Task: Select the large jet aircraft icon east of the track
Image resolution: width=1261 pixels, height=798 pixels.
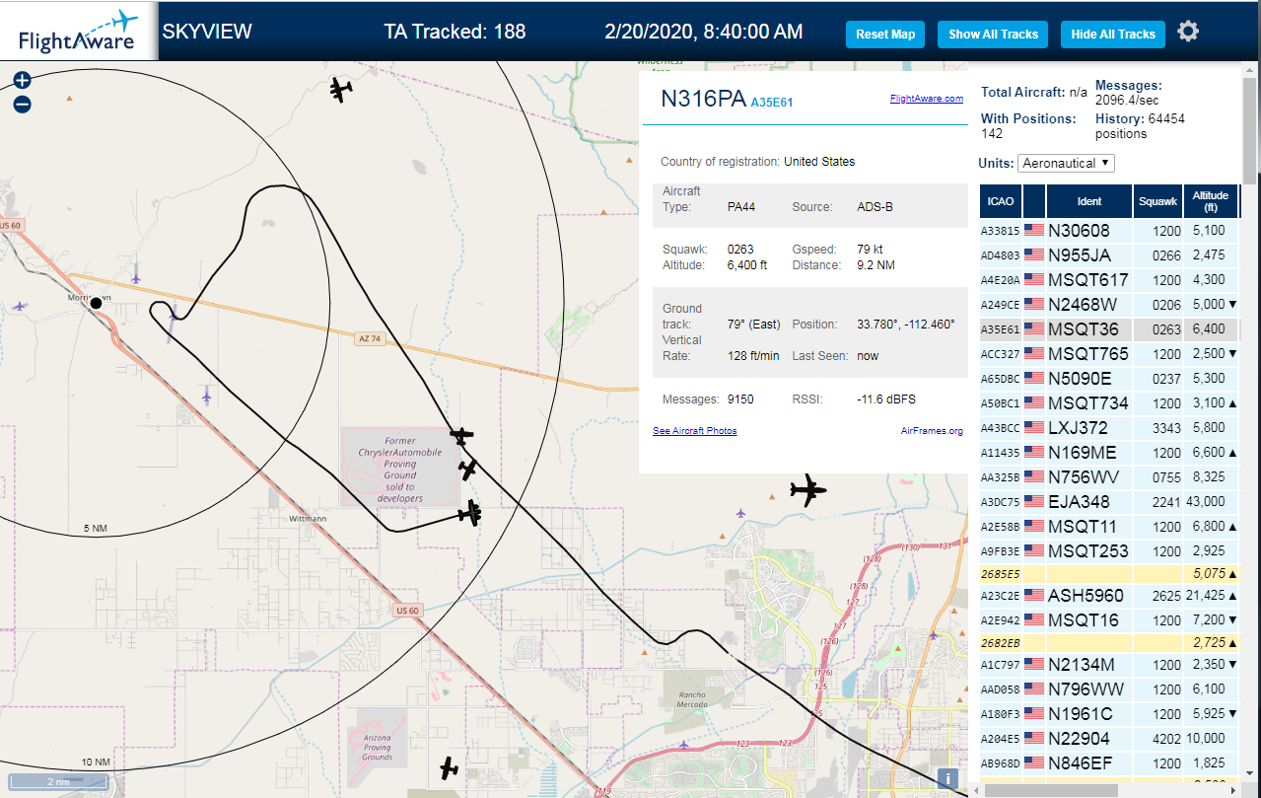Action: (808, 489)
